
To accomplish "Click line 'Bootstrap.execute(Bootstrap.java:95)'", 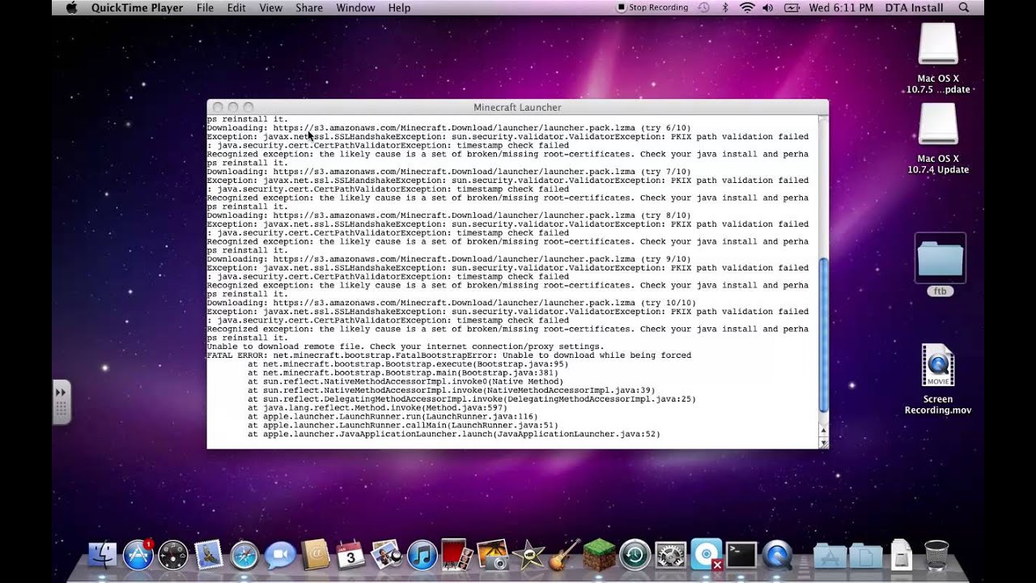I will click(408, 364).
